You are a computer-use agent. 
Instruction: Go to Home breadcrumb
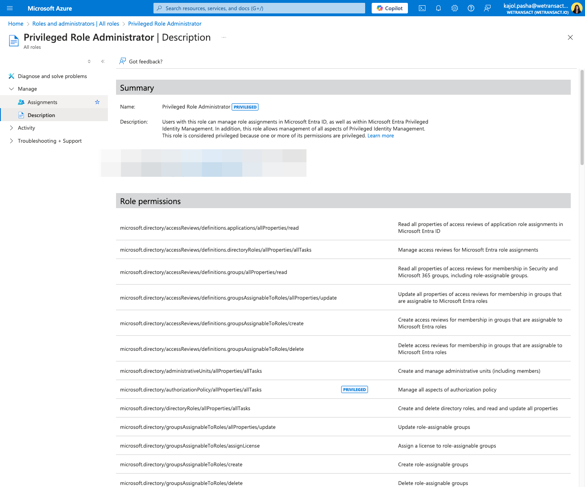(16, 24)
